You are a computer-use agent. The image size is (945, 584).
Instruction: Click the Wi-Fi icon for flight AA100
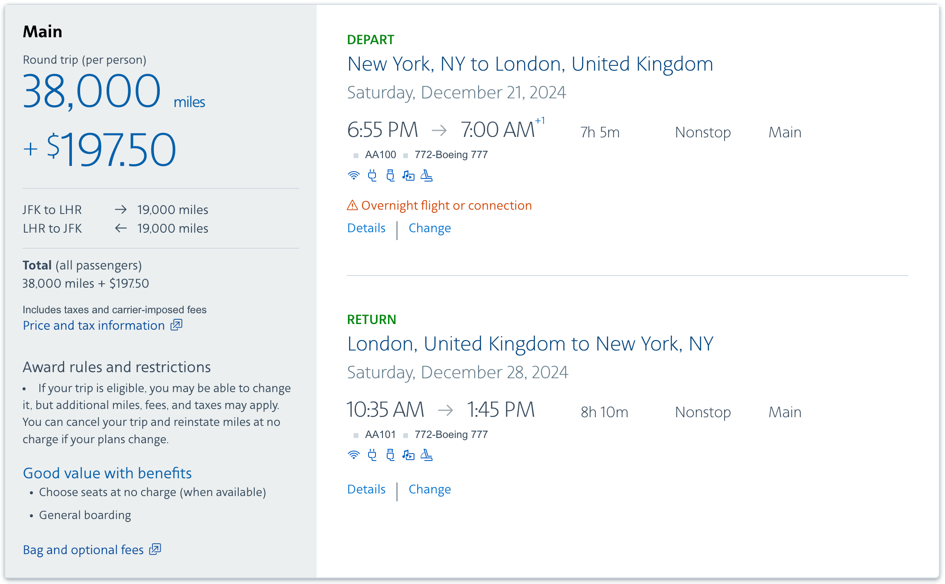pos(354,175)
